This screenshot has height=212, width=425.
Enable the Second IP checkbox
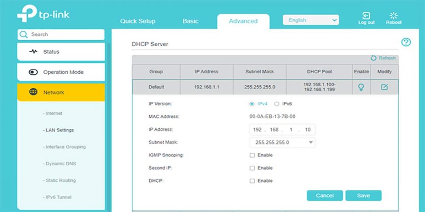pos(252,168)
